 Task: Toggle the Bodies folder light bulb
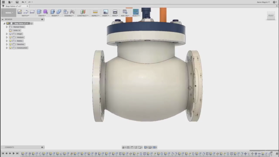point(10,41)
